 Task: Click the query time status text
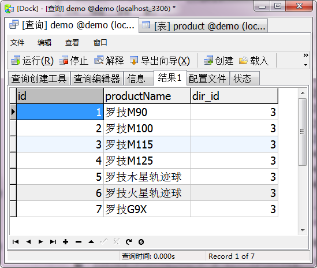coord(148,256)
